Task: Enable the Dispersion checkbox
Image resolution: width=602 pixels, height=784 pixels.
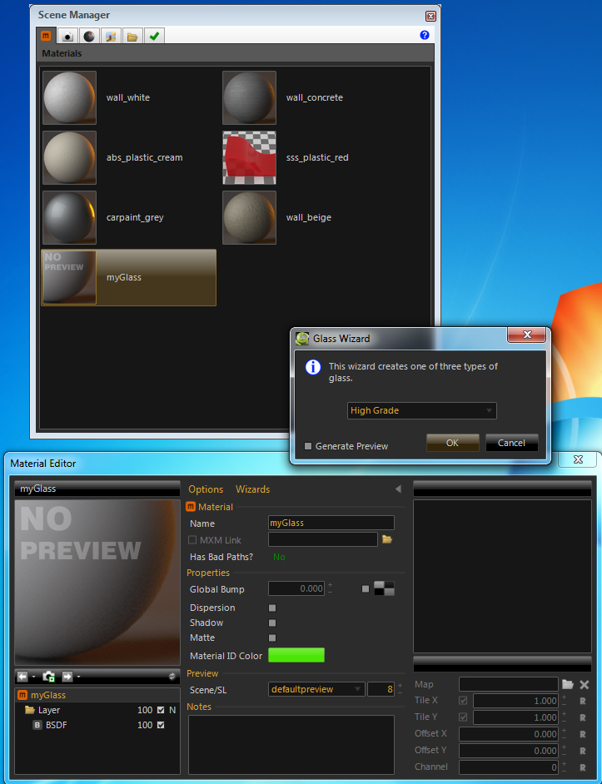Action: (x=272, y=608)
